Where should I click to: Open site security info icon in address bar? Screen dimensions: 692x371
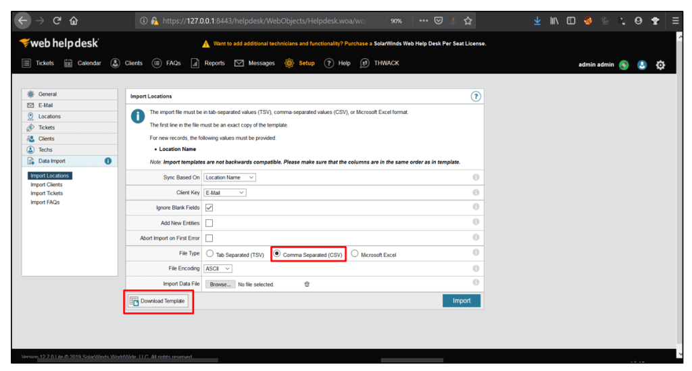[x=143, y=21]
